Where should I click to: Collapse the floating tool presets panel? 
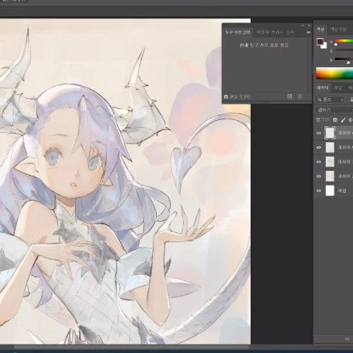(x=303, y=25)
